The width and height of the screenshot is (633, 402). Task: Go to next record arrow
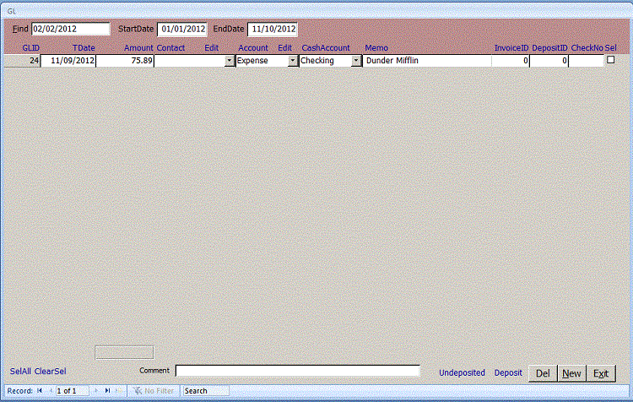96,391
